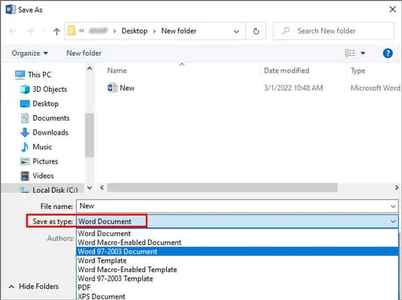Click New folder in breadcrumb path

click(179, 31)
